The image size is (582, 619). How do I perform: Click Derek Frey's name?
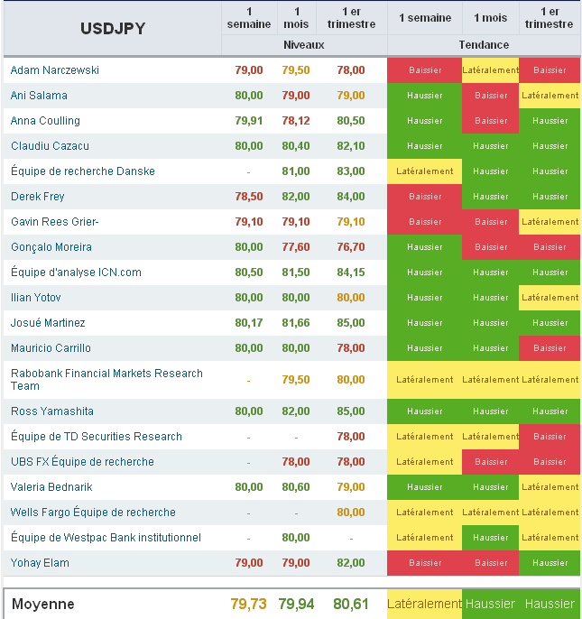click(x=38, y=197)
